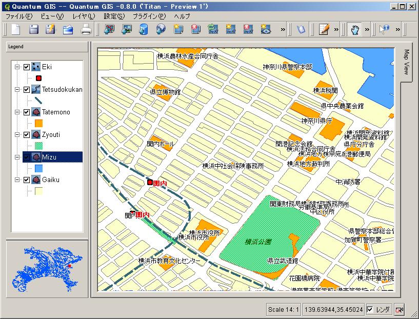The width and height of the screenshot is (419, 319).
Task: Select the Identify Features pointer tool
Action: click(384, 29)
